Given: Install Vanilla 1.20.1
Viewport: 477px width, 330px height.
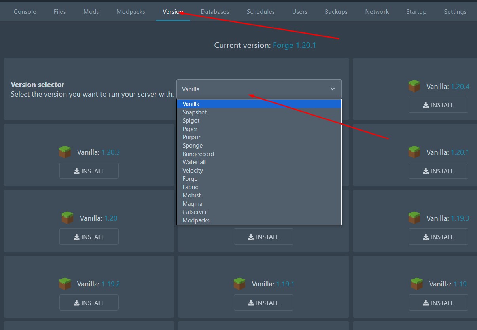Looking at the screenshot, I should (438, 171).
